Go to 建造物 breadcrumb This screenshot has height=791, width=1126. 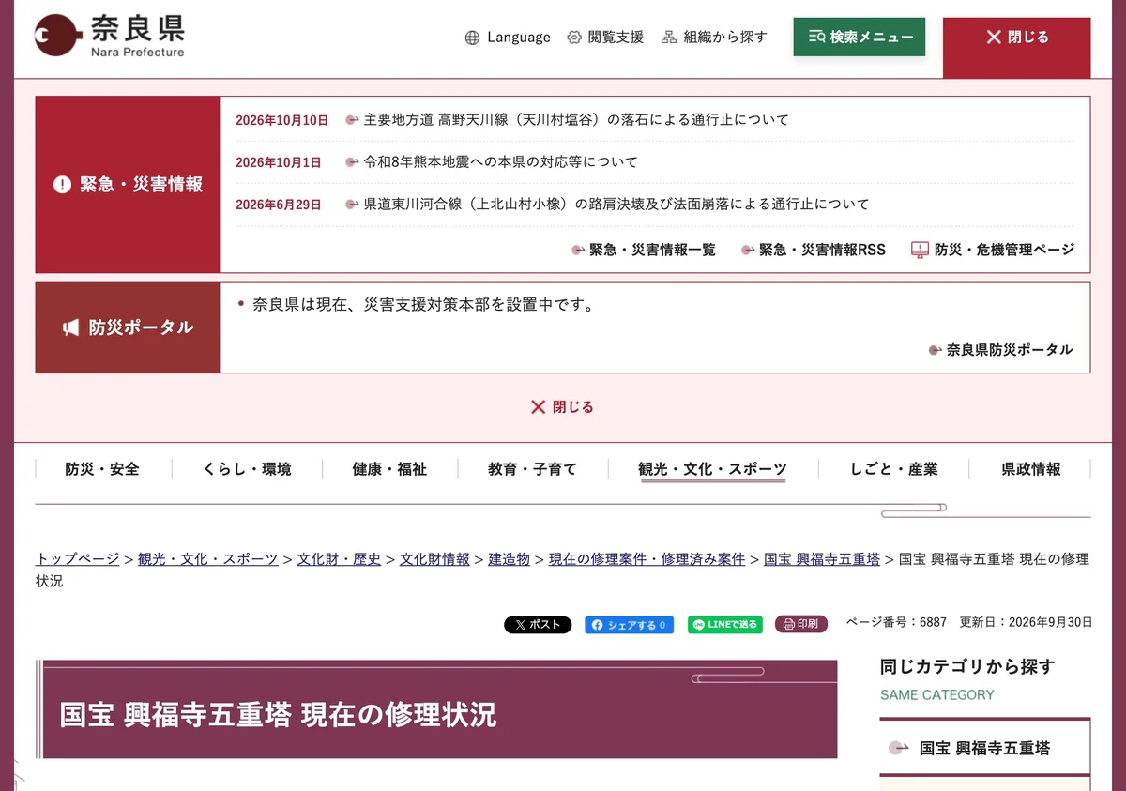[x=510, y=559]
